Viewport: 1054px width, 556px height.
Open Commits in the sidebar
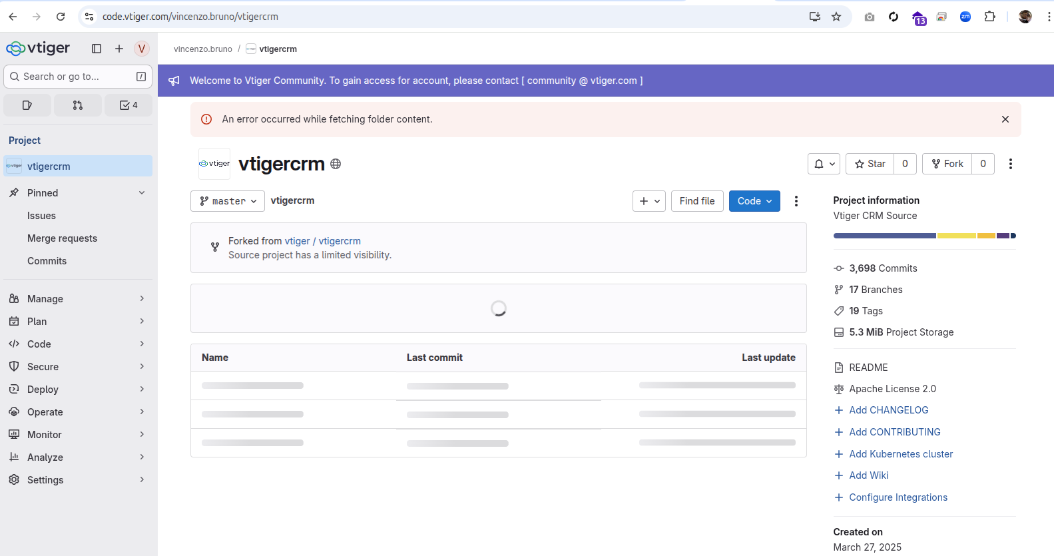click(47, 261)
